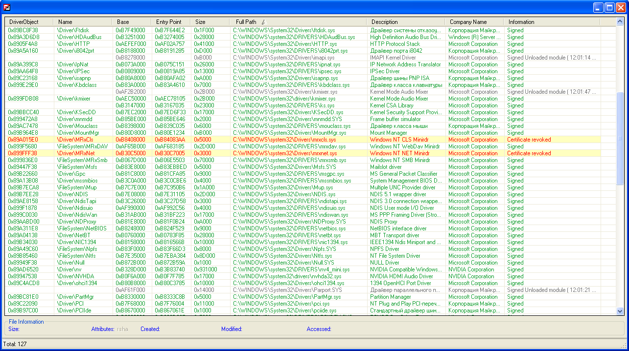Screen dimensions: 629x351
Task: Select the \Driver\NDProxy row
Action: pyautogui.click(x=303, y=222)
